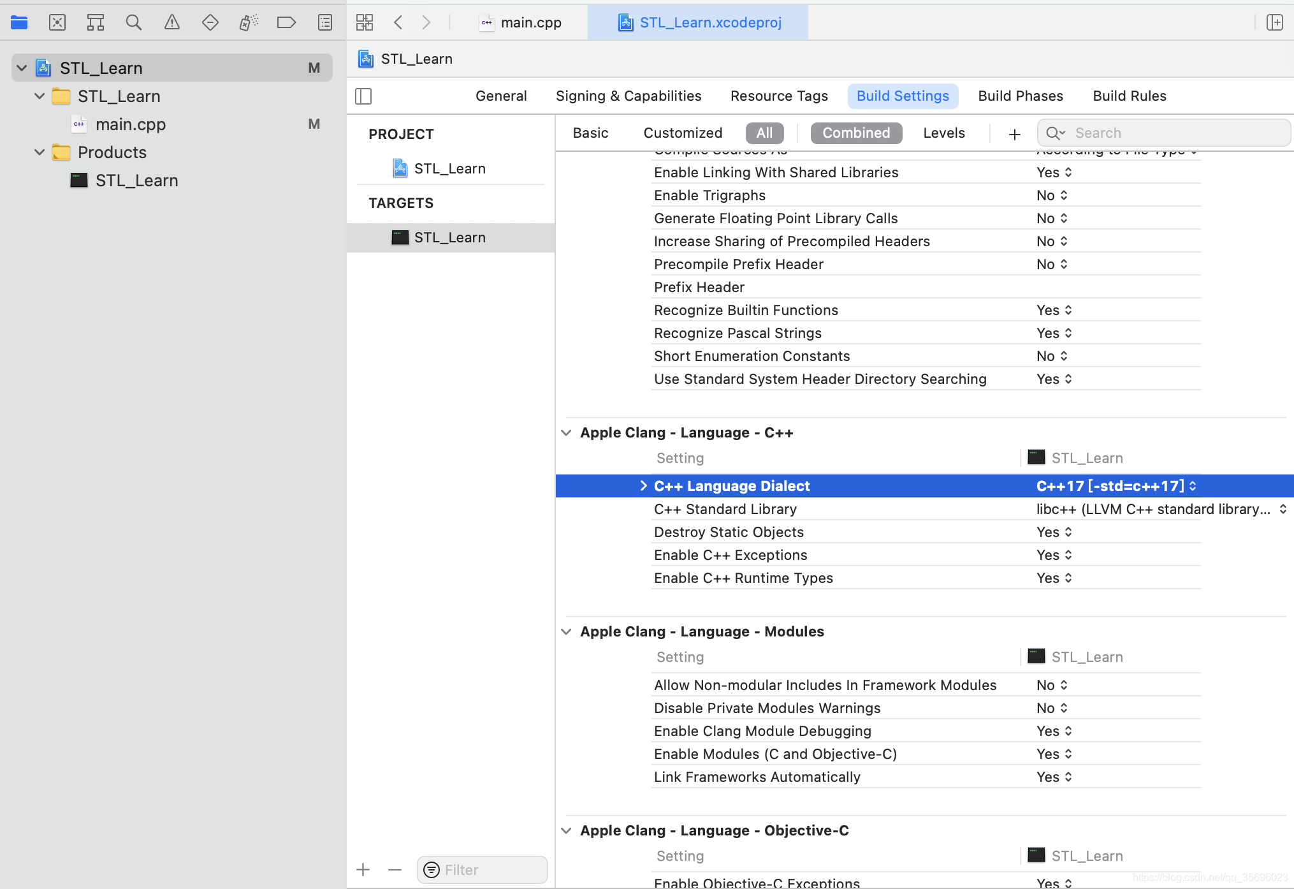Image resolution: width=1294 pixels, height=889 pixels.
Task: Select STL_Learn under PROJECT
Action: (x=449, y=168)
